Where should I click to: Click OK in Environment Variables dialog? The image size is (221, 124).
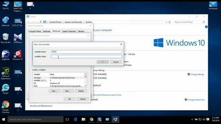pyautogui.click(x=69, y=99)
